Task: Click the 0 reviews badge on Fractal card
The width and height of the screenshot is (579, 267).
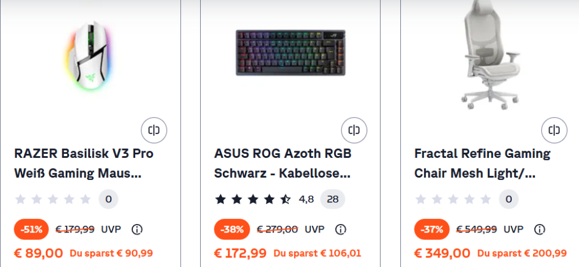Action: [508, 199]
